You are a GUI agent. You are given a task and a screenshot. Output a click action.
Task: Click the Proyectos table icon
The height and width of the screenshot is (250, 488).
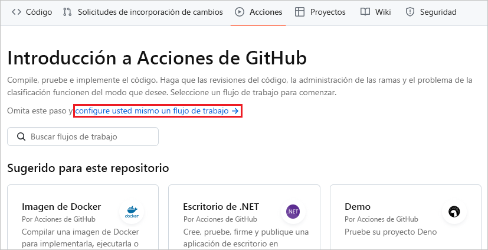point(300,12)
